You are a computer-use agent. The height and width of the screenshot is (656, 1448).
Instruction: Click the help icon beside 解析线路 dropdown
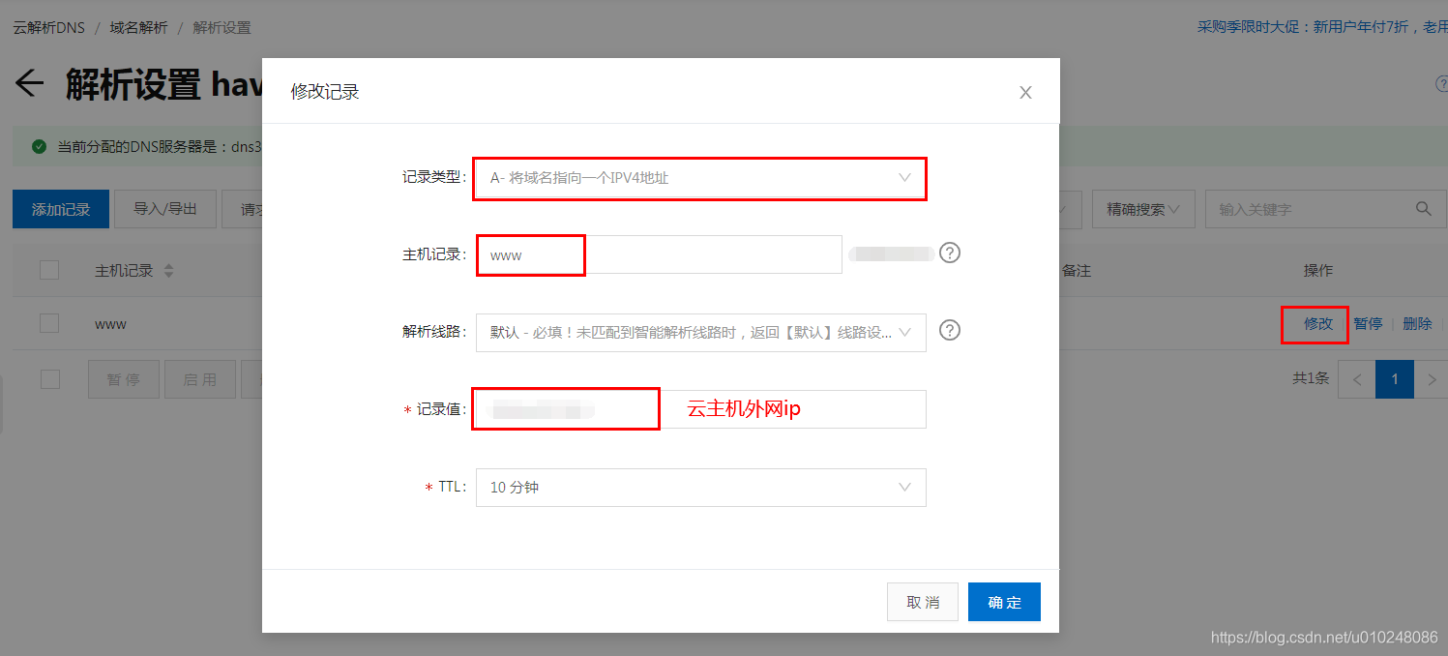coord(950,330)
